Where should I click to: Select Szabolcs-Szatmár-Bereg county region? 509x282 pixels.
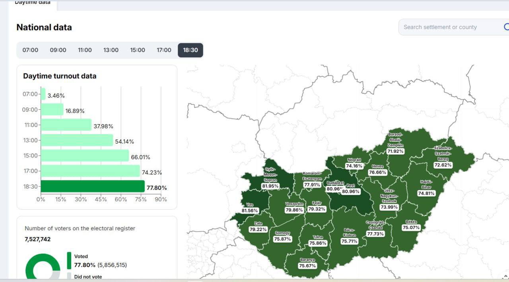(x=443, y=157)
